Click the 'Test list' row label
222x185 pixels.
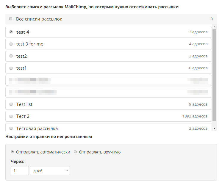pos(24,104)
